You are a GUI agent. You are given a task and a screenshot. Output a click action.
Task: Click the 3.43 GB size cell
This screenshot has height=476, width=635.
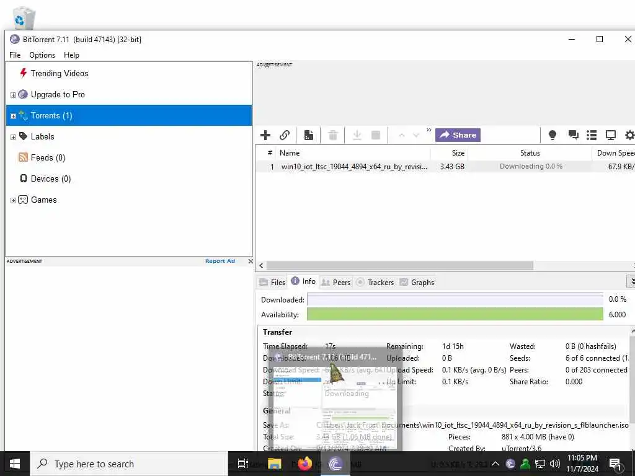[x=452, y=166]
